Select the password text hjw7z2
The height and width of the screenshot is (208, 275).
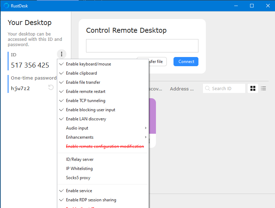20,88
